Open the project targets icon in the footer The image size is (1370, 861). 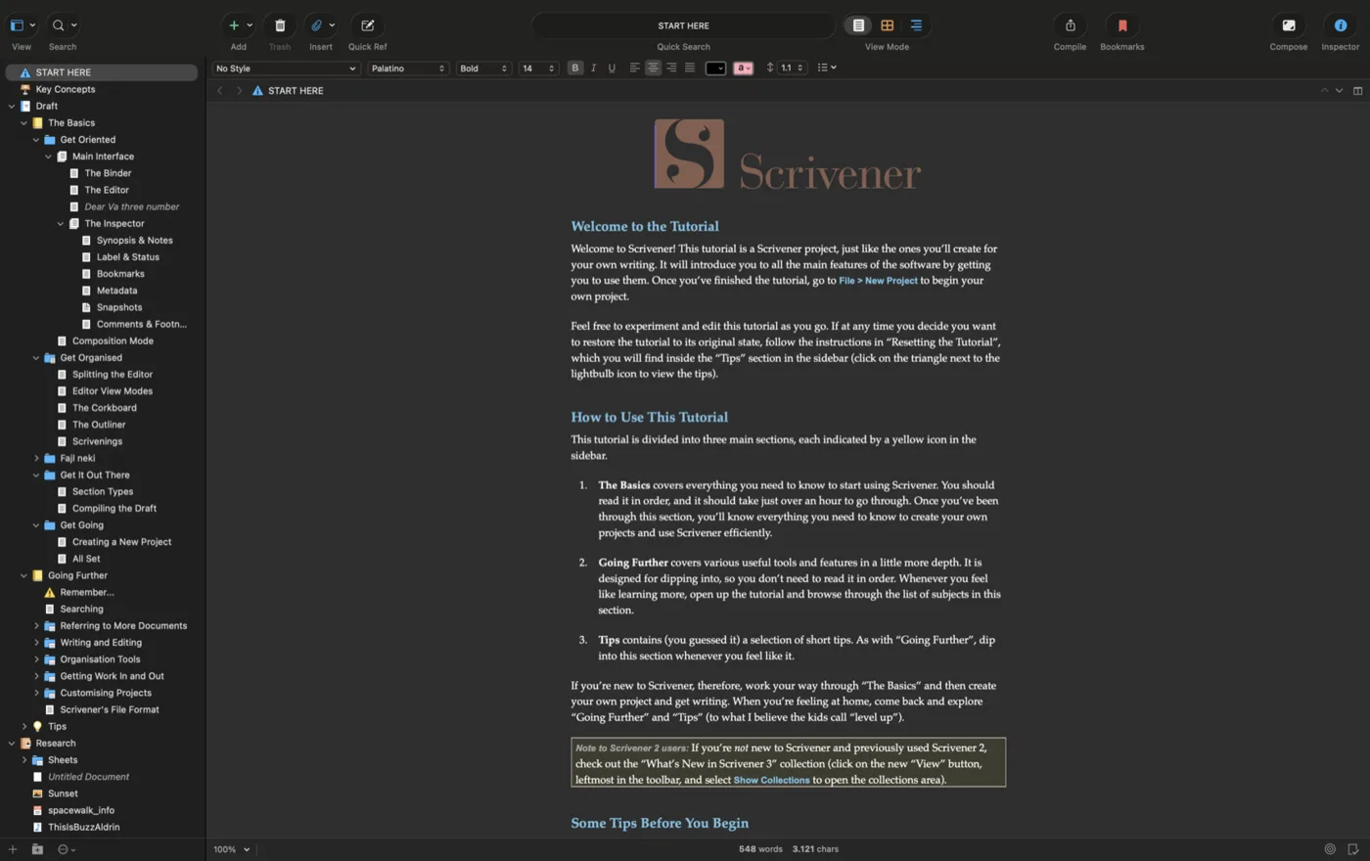coord(1330,849)
